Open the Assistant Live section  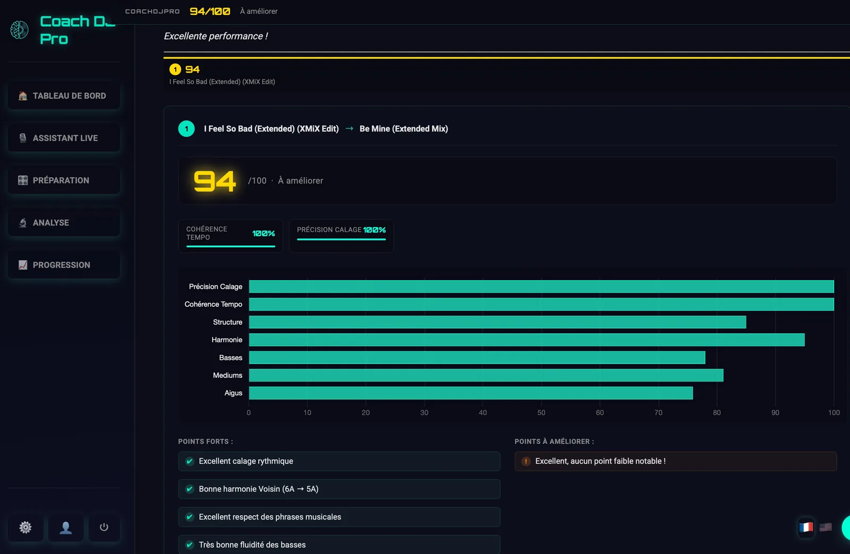[64, 138]
